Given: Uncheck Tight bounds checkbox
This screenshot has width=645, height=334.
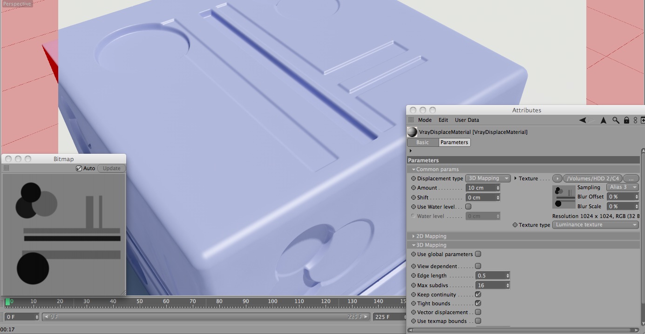Looking at the screenshot, I should tap(478, 303).
